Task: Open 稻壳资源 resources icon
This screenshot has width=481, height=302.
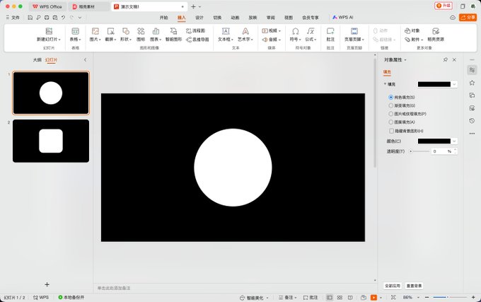Action: pyautogui.click(x=436, y=31)
